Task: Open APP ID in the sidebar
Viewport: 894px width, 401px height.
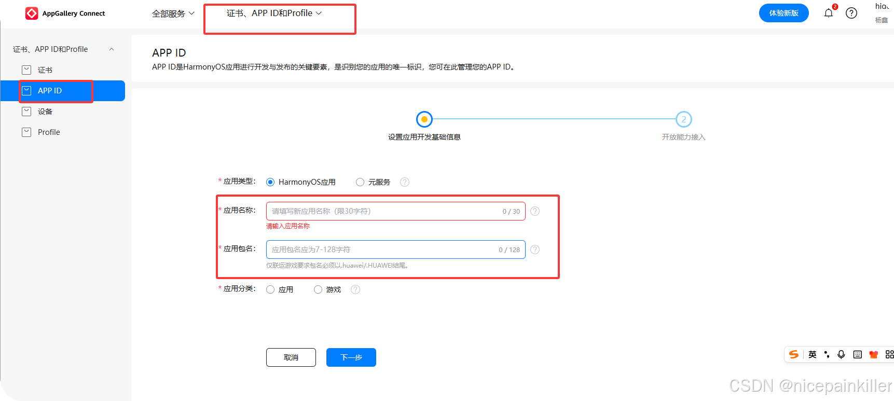Action: coord(63,91)
